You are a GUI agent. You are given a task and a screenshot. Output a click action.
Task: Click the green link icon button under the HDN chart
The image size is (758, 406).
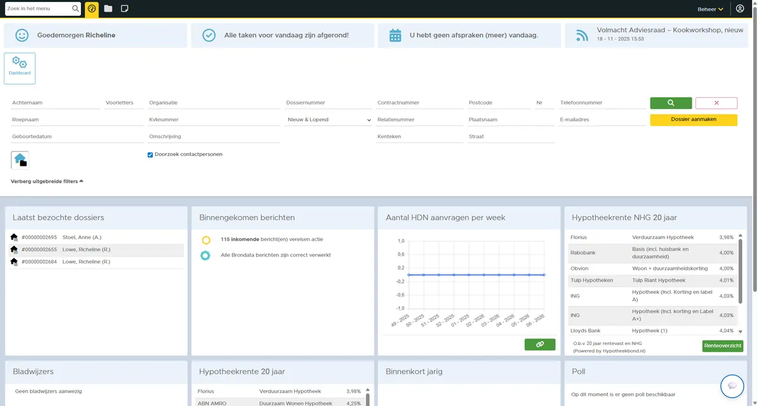click(x=539, y=344)
